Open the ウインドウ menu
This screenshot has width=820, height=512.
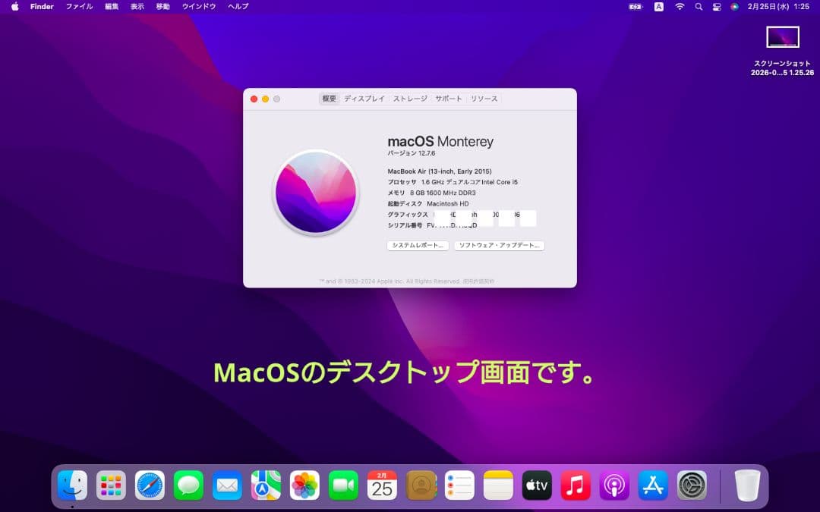pyautogui.click(x=199, y=6)
